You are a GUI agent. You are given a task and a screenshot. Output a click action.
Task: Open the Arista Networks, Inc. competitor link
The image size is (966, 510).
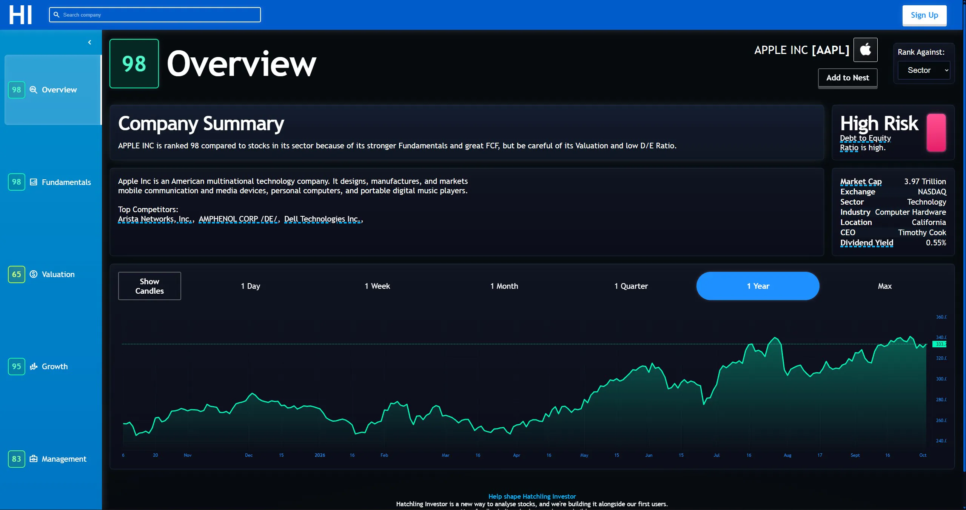click(154, 219)
